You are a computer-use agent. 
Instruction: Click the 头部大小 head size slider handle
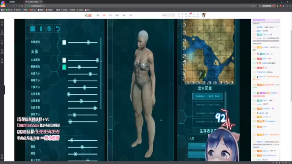pyautogui.click(x=90, y=74)
